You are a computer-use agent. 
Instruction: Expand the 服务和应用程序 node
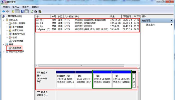[x=3, y=51]
